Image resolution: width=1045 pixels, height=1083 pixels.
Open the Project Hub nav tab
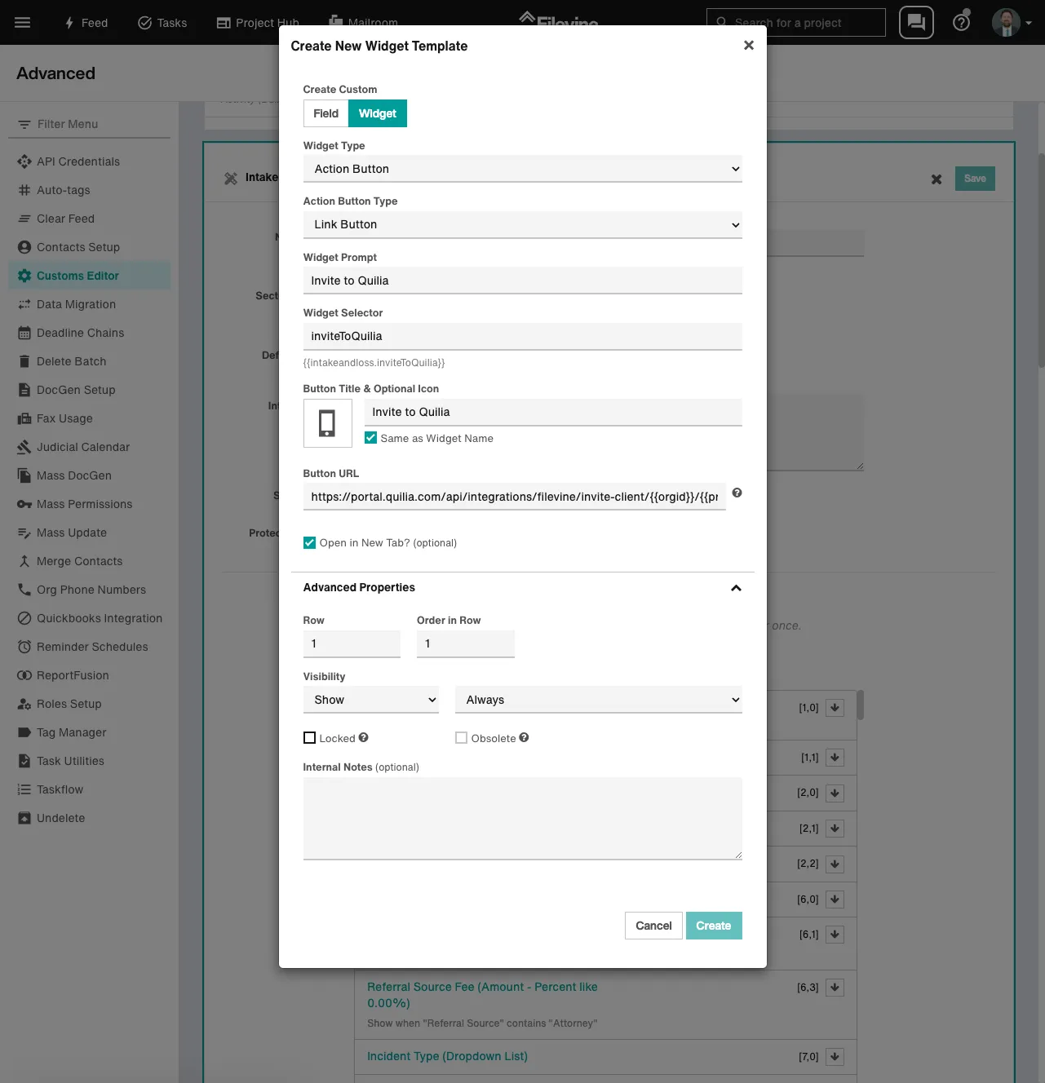258,23
